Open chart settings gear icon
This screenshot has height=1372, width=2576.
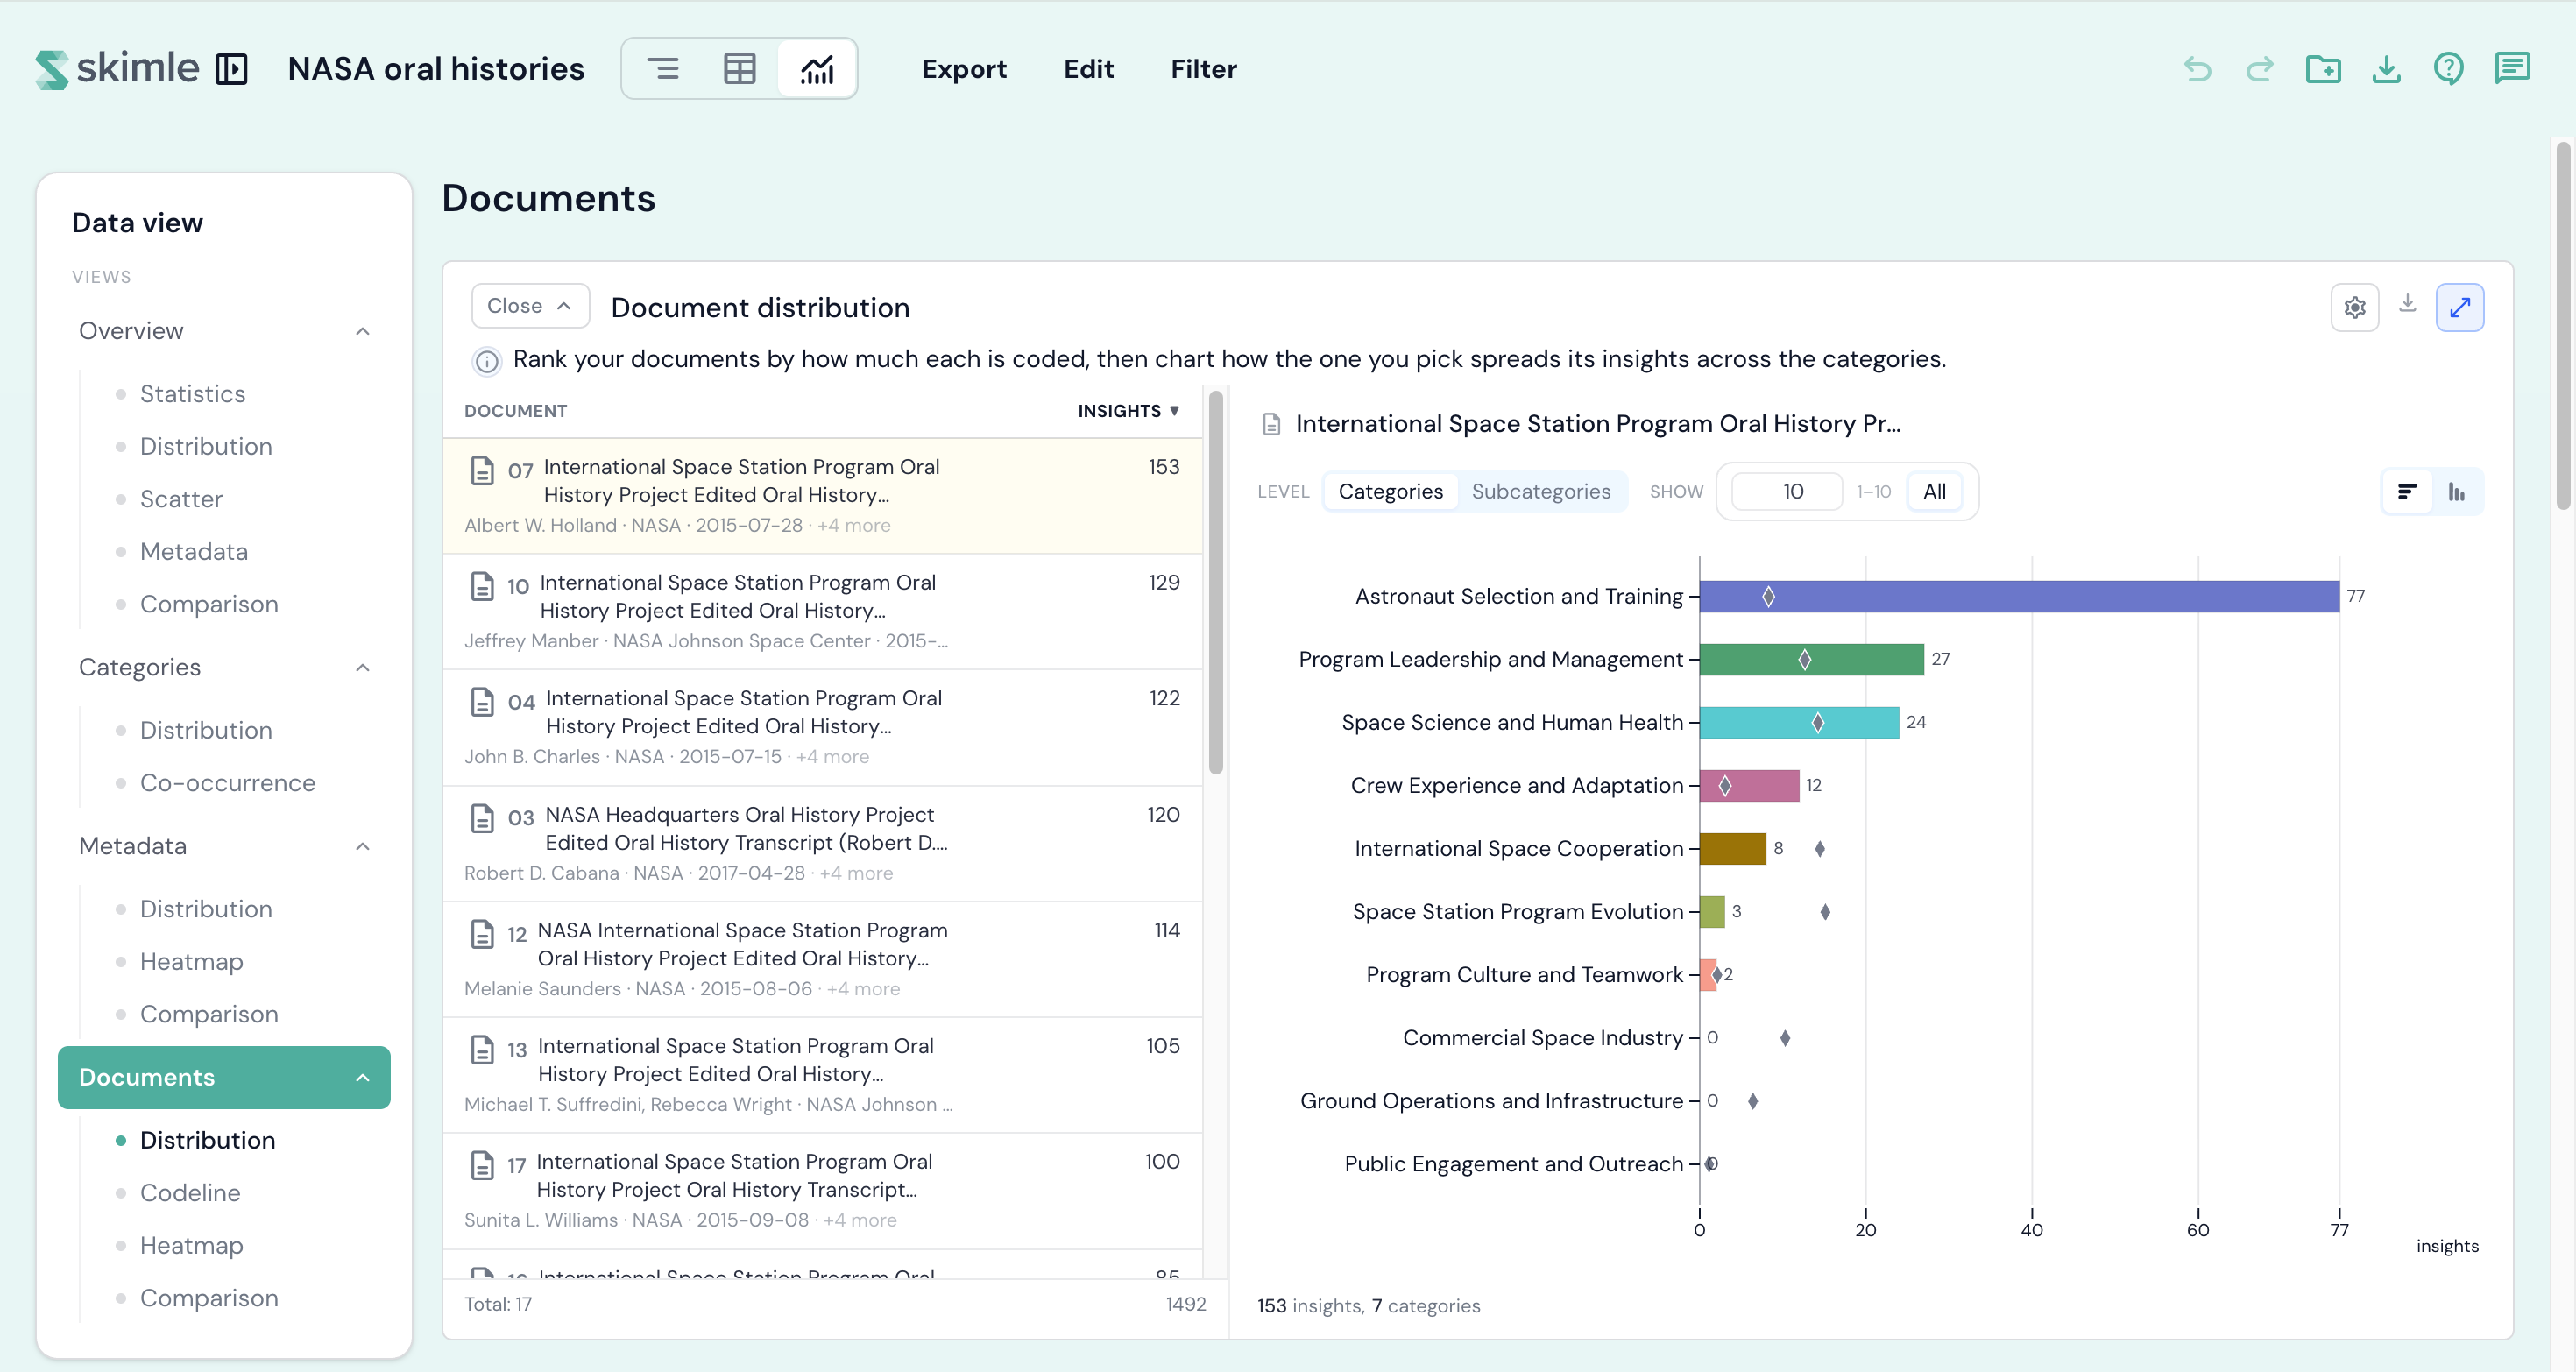tap(2355, 307)
